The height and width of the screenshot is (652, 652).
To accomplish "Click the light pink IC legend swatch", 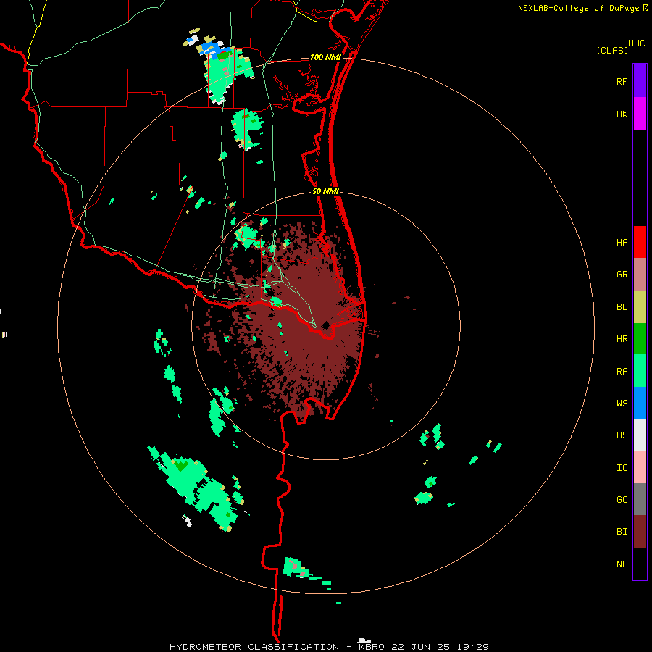I will point(640,467).
